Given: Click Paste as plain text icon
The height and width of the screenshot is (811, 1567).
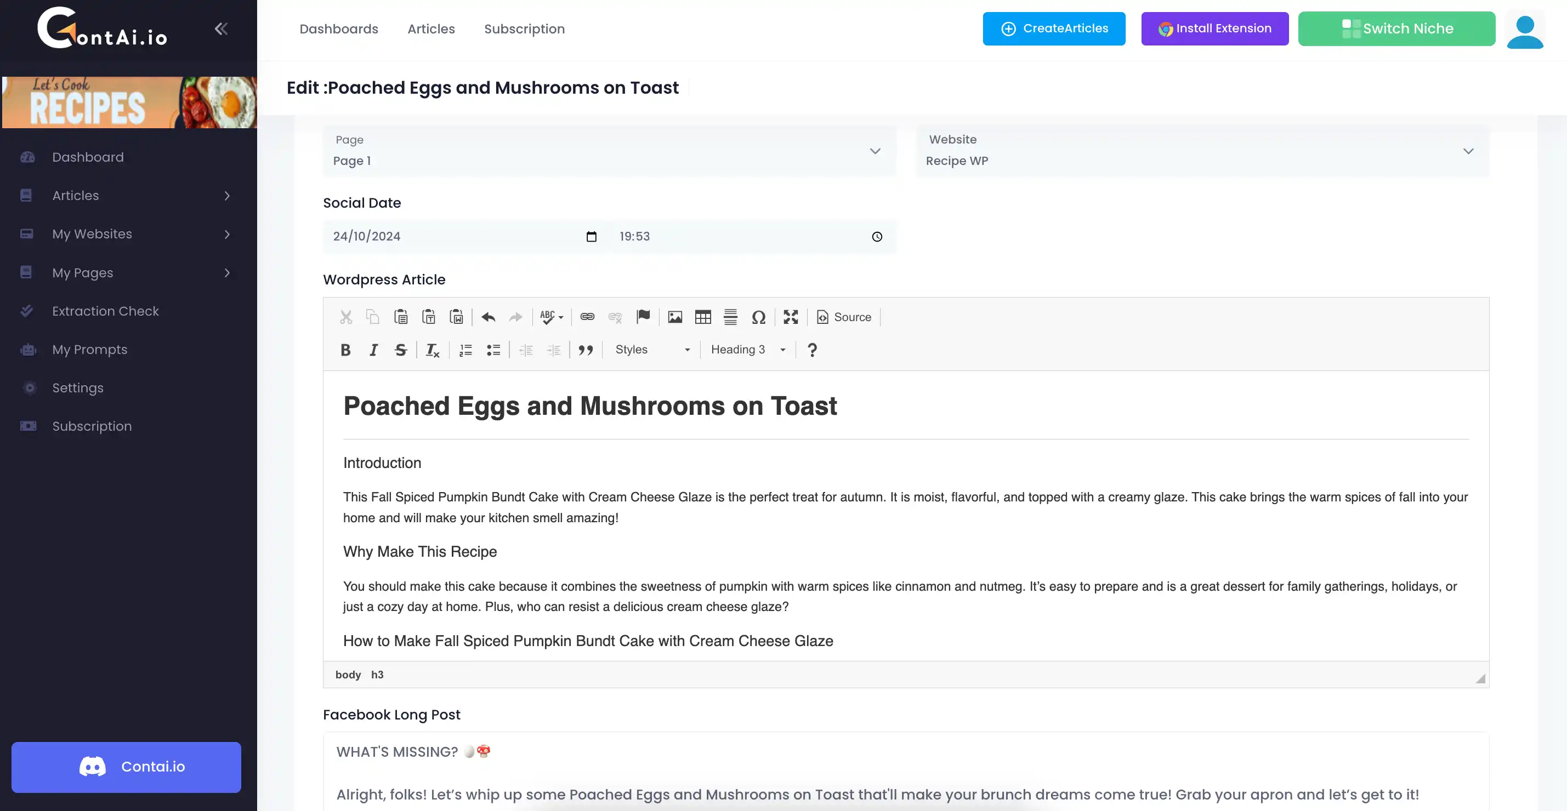Looking at the screenshot, I should (428, 317).
